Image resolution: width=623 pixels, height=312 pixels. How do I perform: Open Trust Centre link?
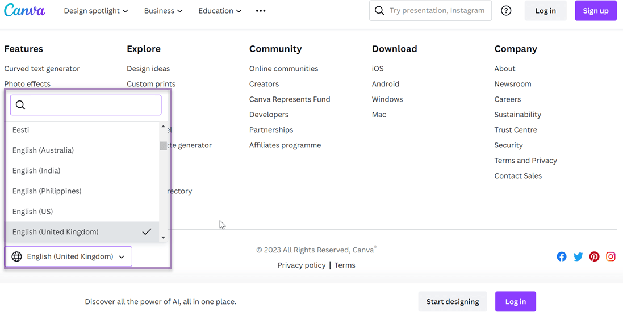pyautogui.click(x=516, y=130)
